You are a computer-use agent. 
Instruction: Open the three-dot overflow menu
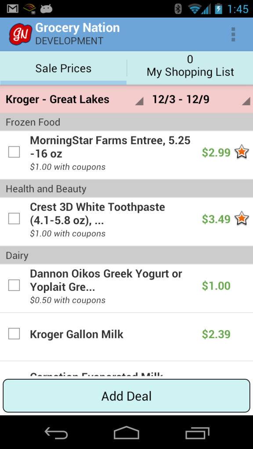coord(233,34)
